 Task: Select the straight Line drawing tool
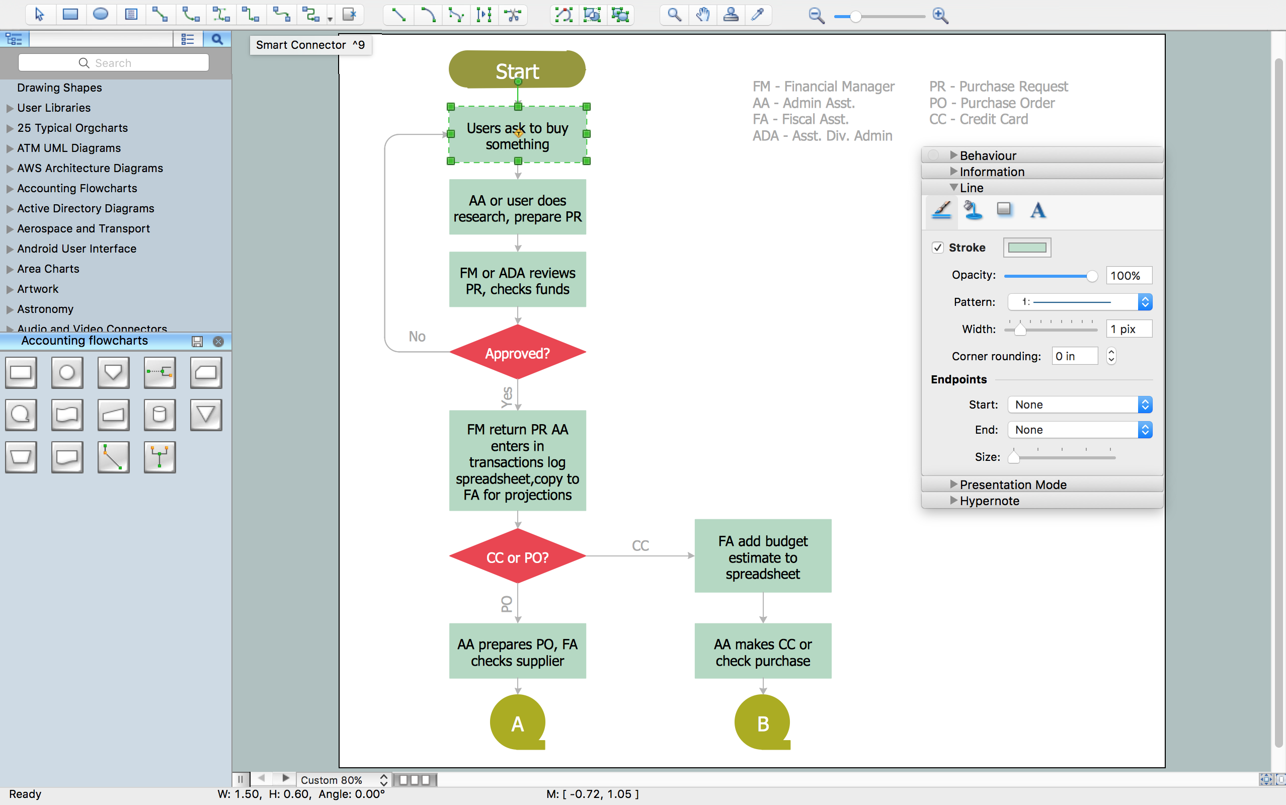398,15
